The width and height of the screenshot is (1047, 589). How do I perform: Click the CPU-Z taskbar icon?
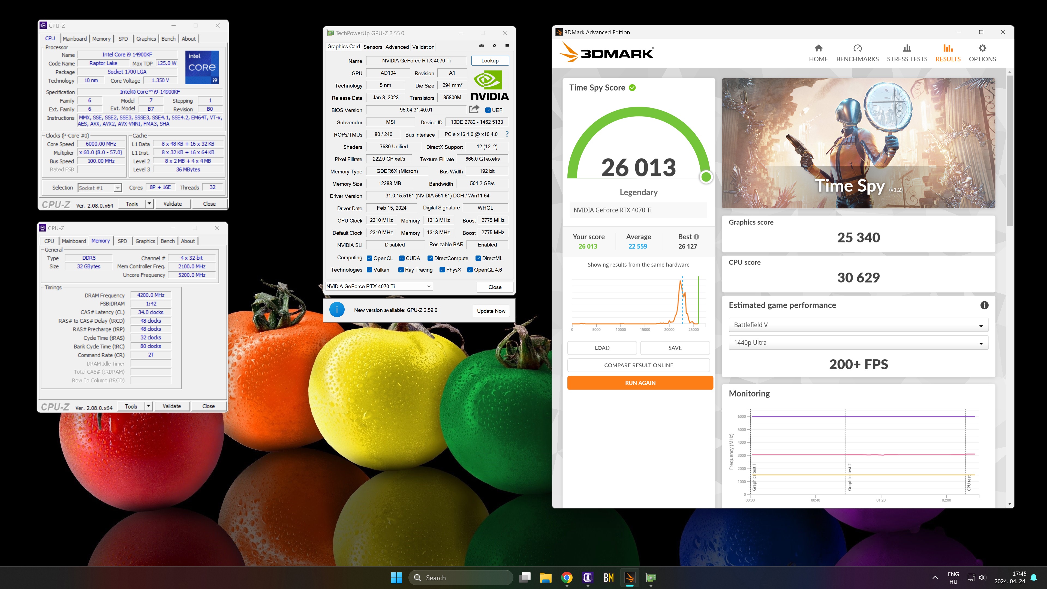click(x=588, y=578)
